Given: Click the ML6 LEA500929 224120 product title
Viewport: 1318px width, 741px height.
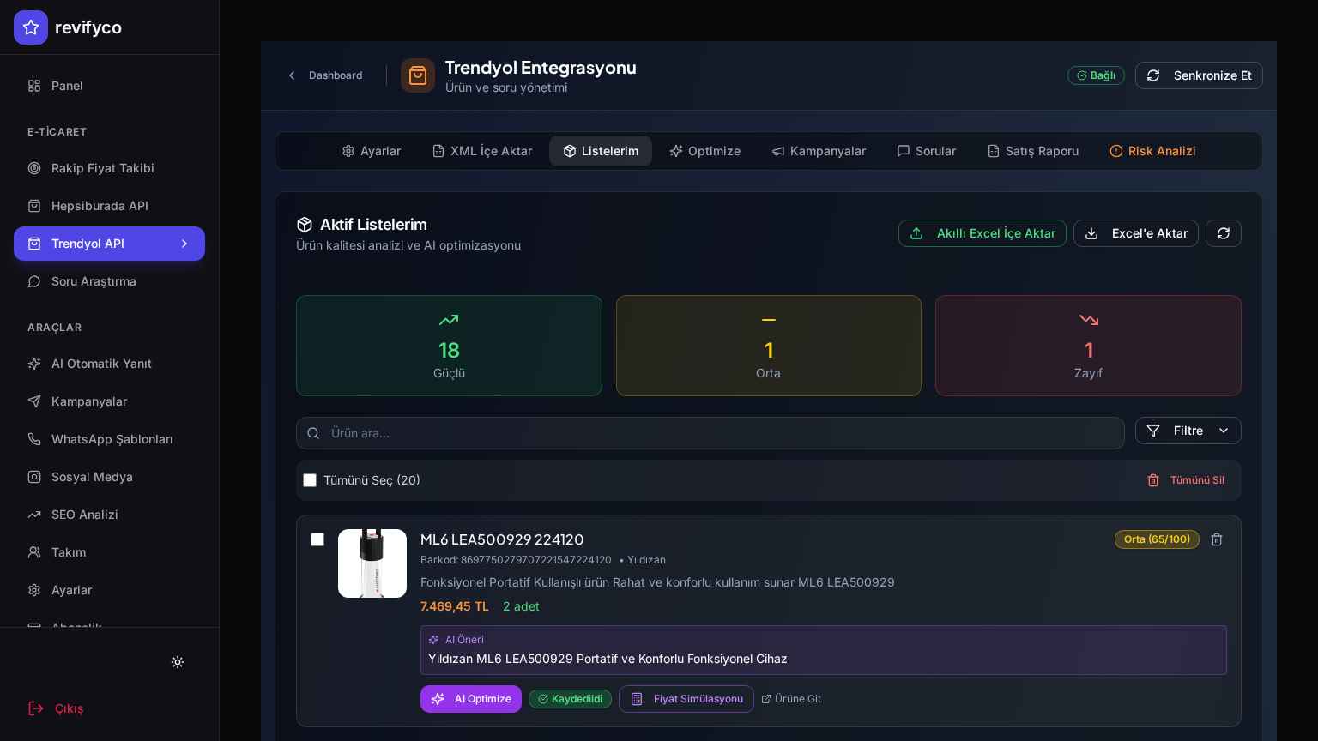Looking at the screenshot, I should [502, 539].
